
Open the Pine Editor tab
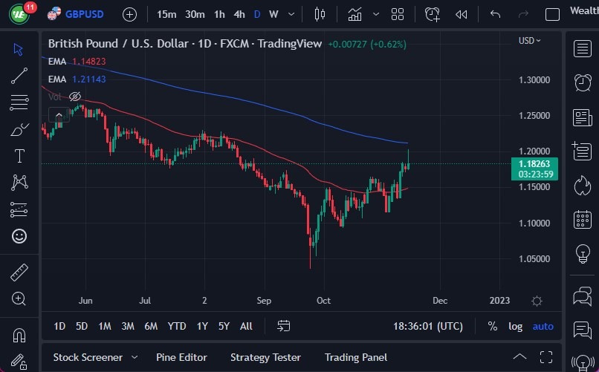tap(181, 357)
